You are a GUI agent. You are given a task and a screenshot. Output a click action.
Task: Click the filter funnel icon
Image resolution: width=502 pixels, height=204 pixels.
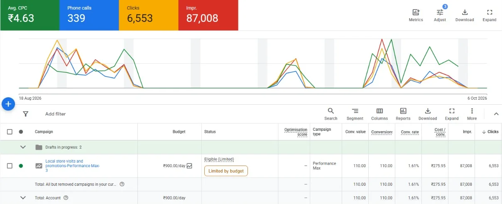click(26, 114)
